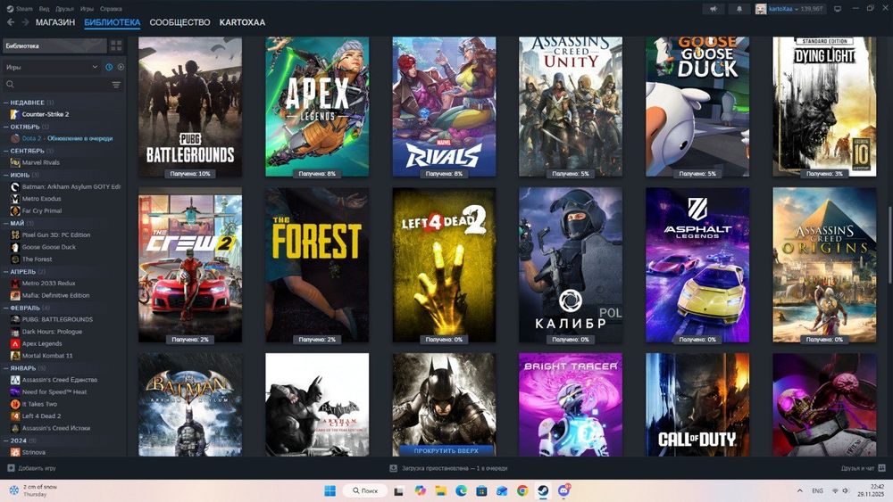Image resolution: width=893 pixels, height=502 pixels.
Task: Open the announcements megaphone icon
Action: point(713,9)
